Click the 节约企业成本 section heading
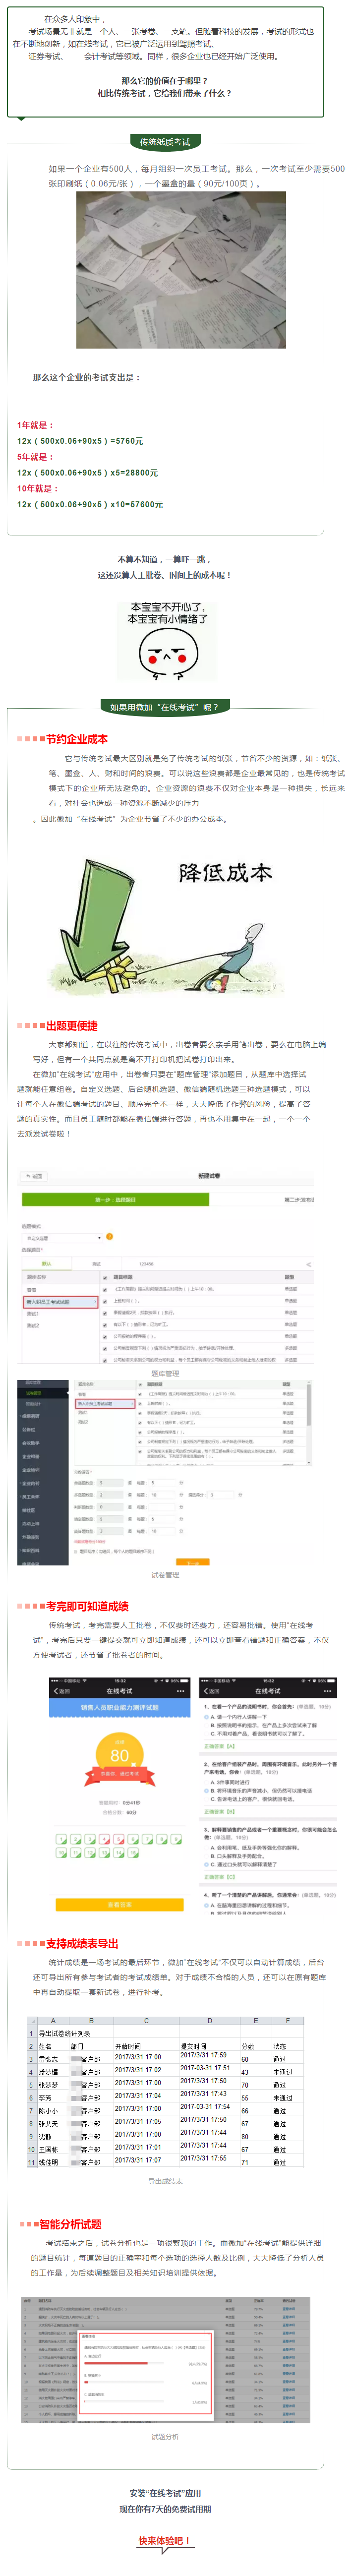 (76, 739)
